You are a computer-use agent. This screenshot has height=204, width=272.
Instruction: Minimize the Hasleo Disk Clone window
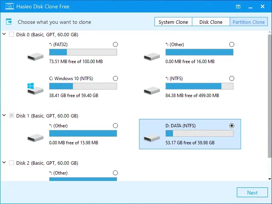coord(250,8)
